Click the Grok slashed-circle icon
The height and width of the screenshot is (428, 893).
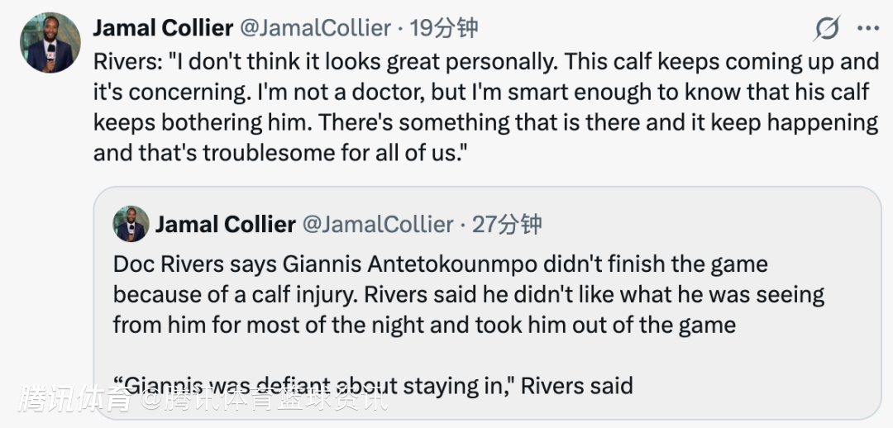tap(827, 29)
